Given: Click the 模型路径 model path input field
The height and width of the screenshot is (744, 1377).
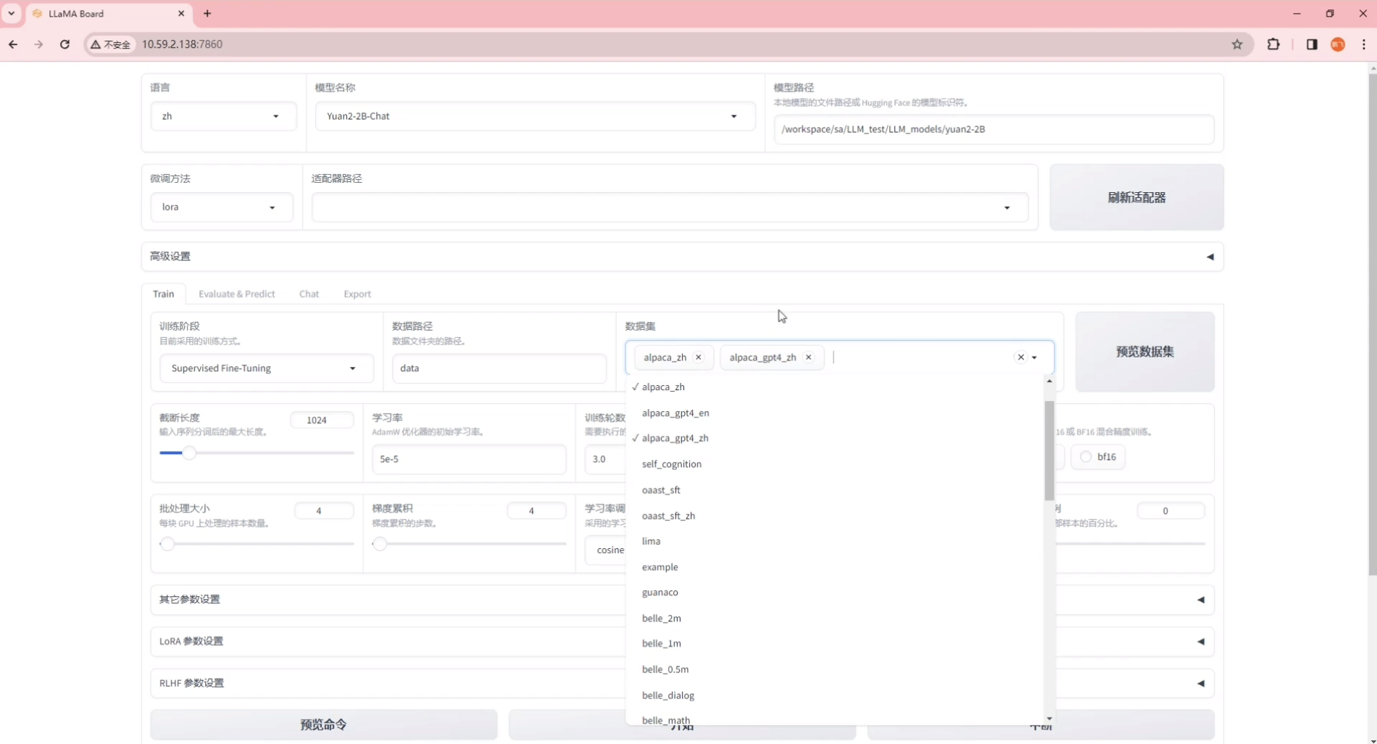Looking at the screenshot, I should (993, 129).
